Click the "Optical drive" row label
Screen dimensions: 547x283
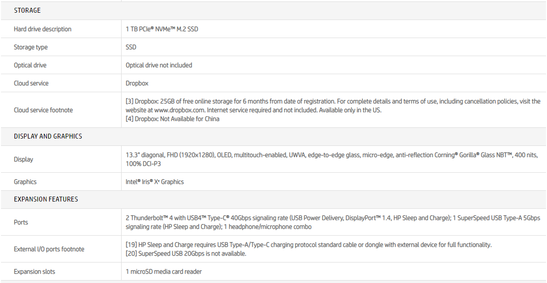[30, 65]
